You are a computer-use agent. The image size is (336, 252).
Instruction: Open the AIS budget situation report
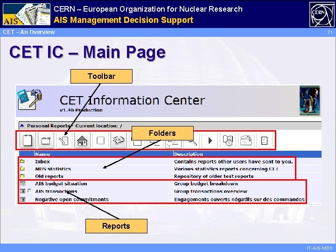pyautogui.click(x=61, y=184)
